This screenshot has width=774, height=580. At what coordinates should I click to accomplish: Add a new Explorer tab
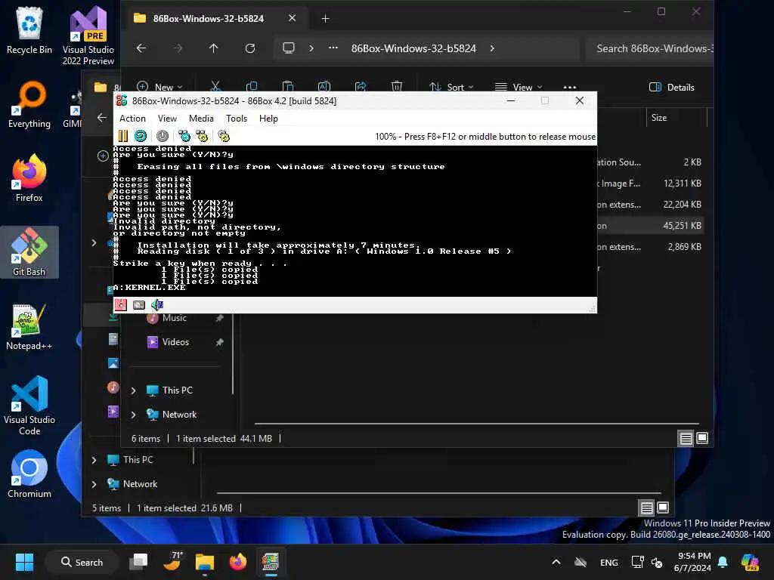tap(325, 19)
